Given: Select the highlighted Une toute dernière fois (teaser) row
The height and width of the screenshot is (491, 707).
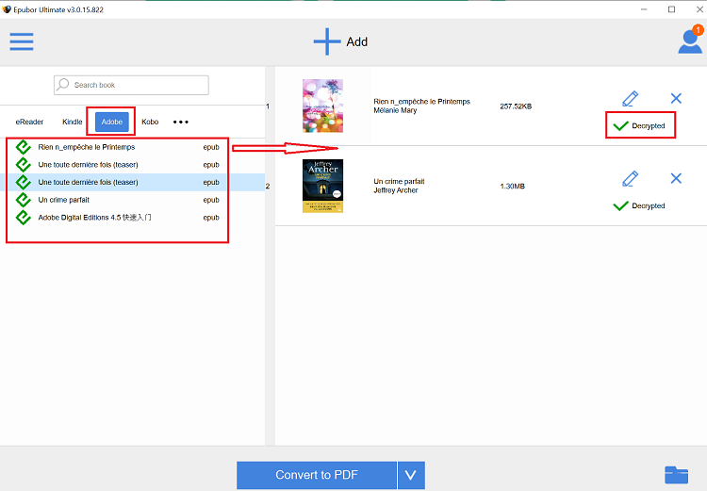Looking at the screenshot, I should (x=133, y=182).
